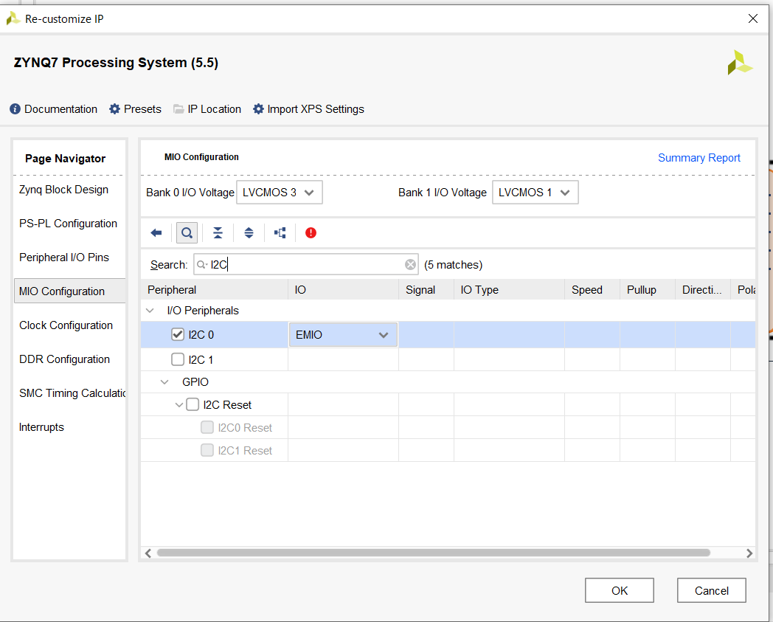Click the red error warning icon
The height and width of the screenshot is (622, 773).
pos(311,233)
